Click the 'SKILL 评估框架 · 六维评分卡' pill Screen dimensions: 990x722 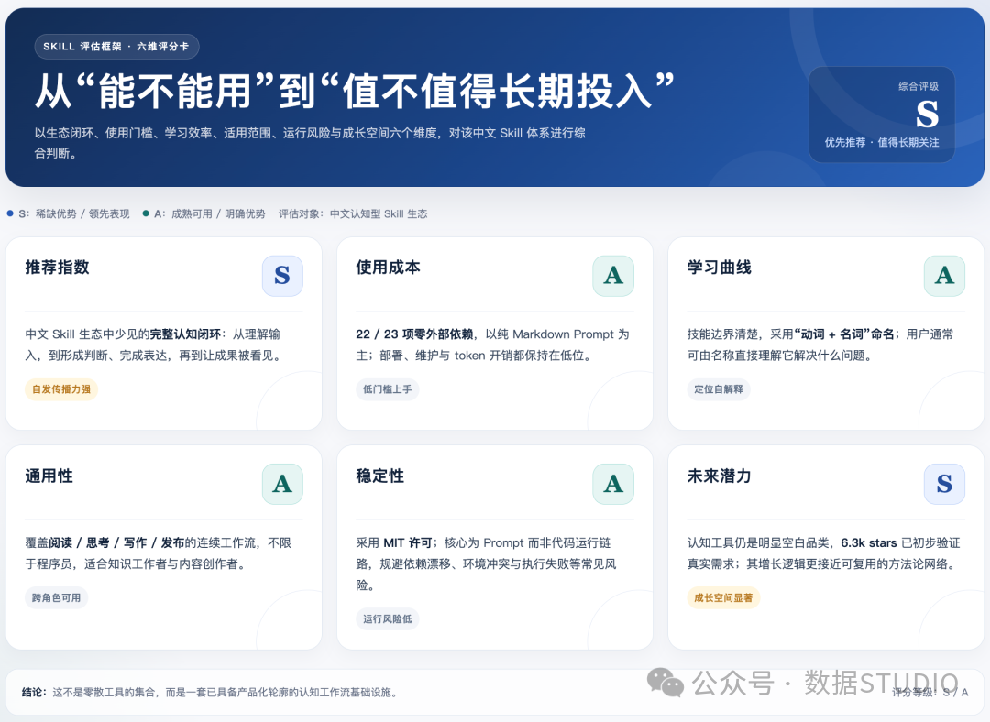(116, 47)
